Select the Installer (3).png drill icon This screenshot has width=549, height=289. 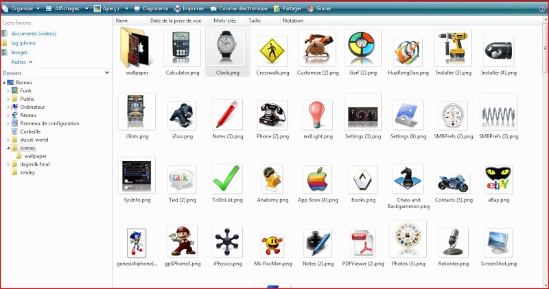tap(453, 48)
